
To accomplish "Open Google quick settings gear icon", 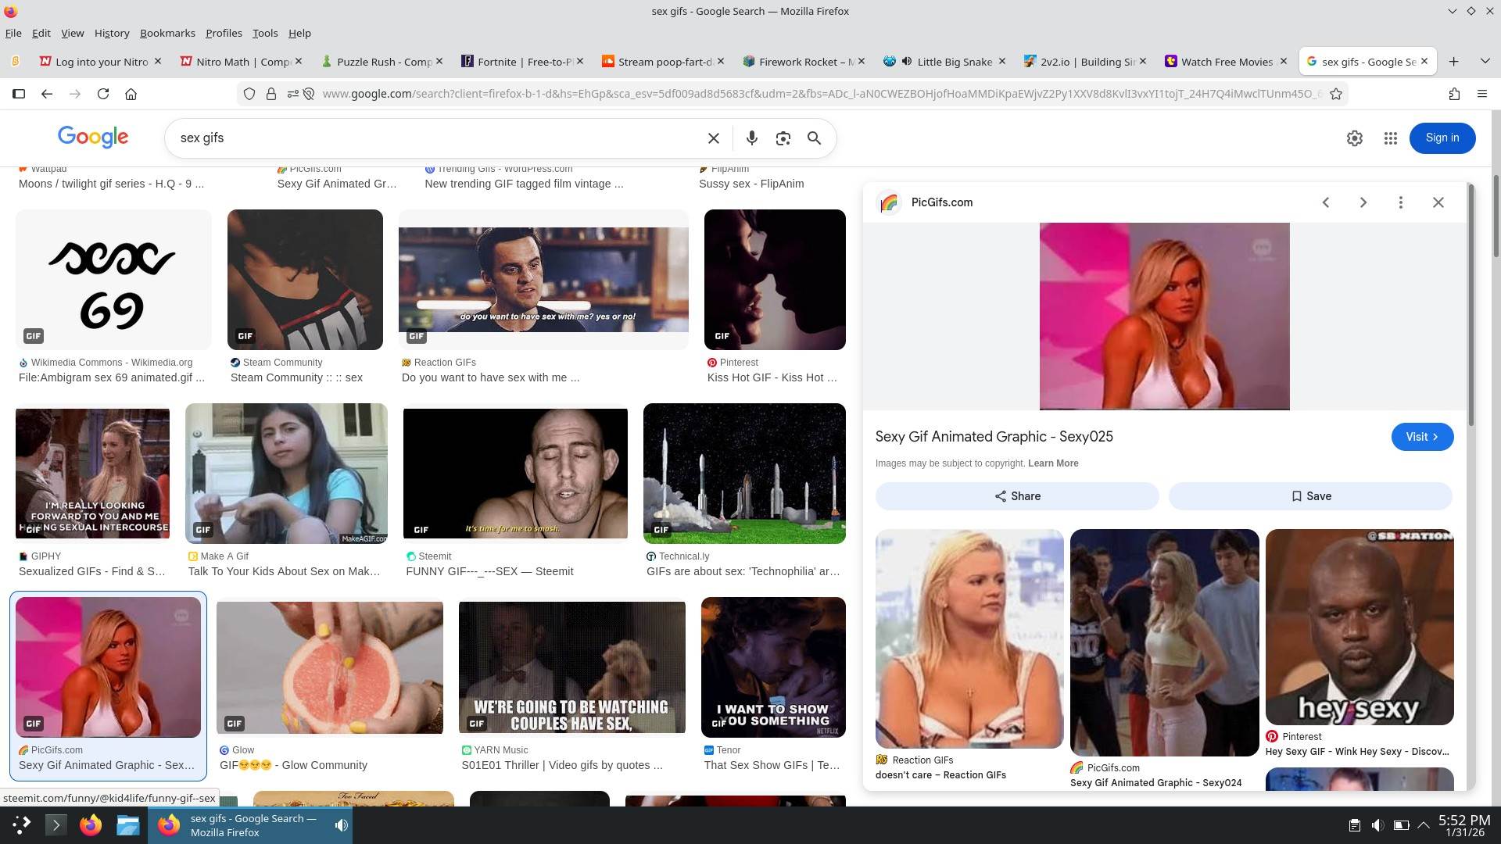I will [x=1355, y=138].
